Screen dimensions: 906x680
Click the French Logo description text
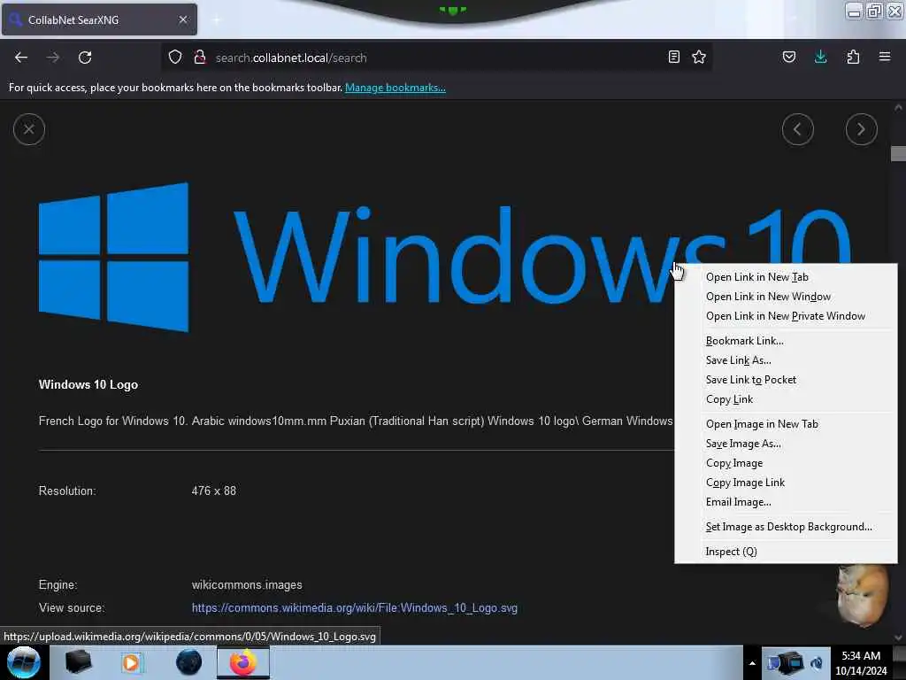pyautogui.click(x=356, y=421)
